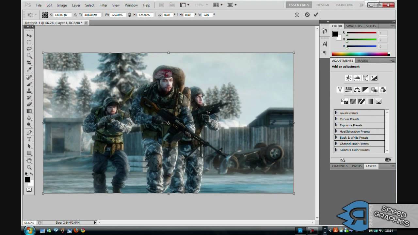Select the Pen tool
The width and height of the screenshot is (418, 235).
[x=29, y=133]
